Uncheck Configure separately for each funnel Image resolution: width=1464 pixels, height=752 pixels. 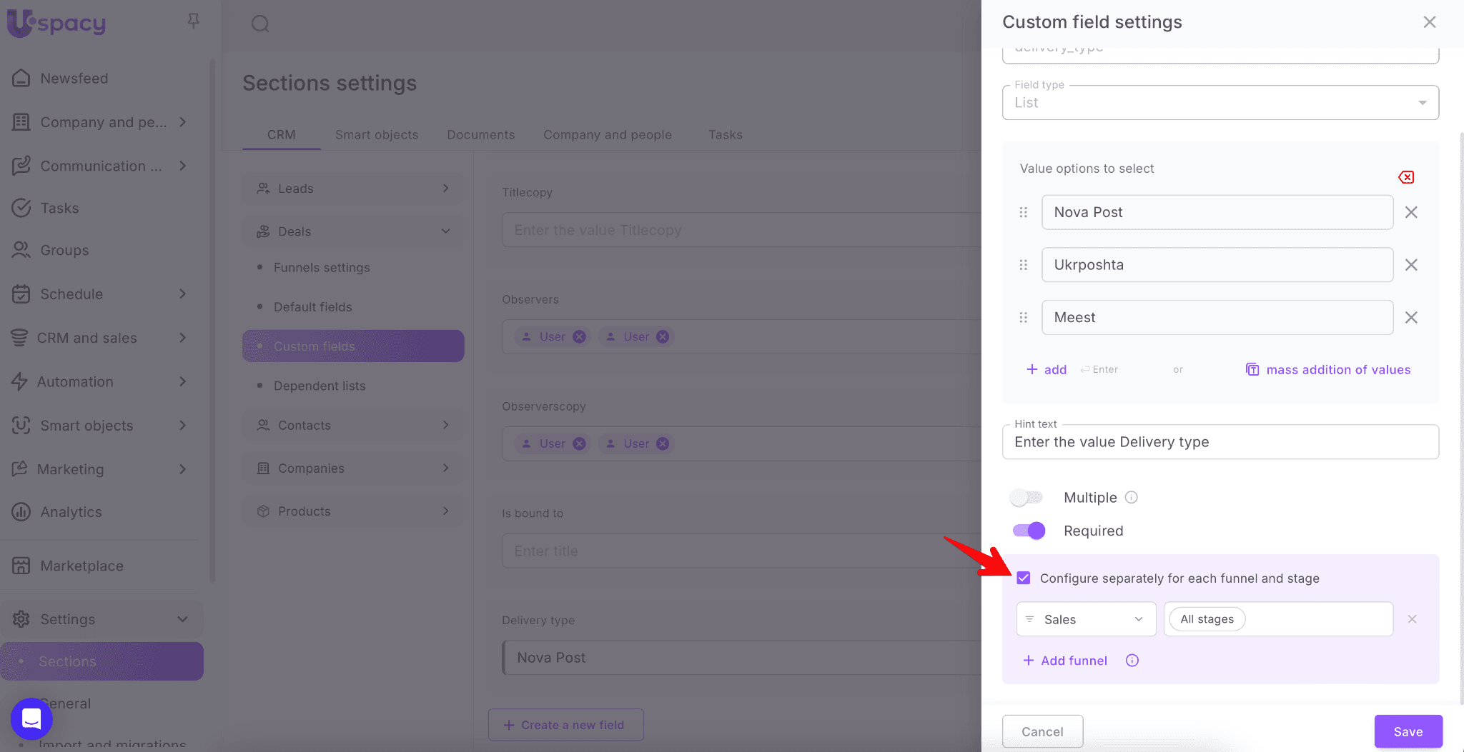(1024, 578)
